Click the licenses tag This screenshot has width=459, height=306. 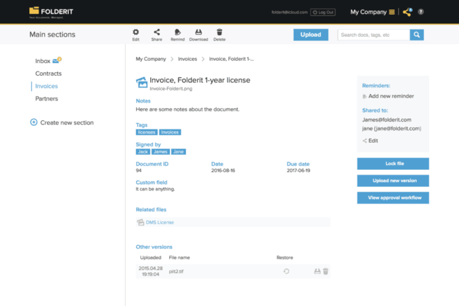click(x=147, y=132)
